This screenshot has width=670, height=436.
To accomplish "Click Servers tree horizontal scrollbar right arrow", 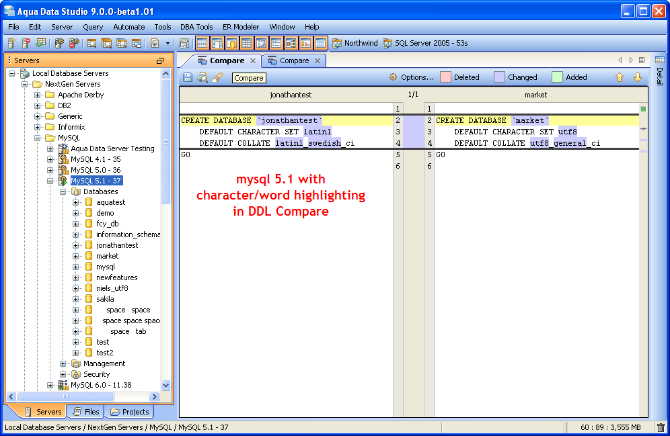I will coord(155,397).
